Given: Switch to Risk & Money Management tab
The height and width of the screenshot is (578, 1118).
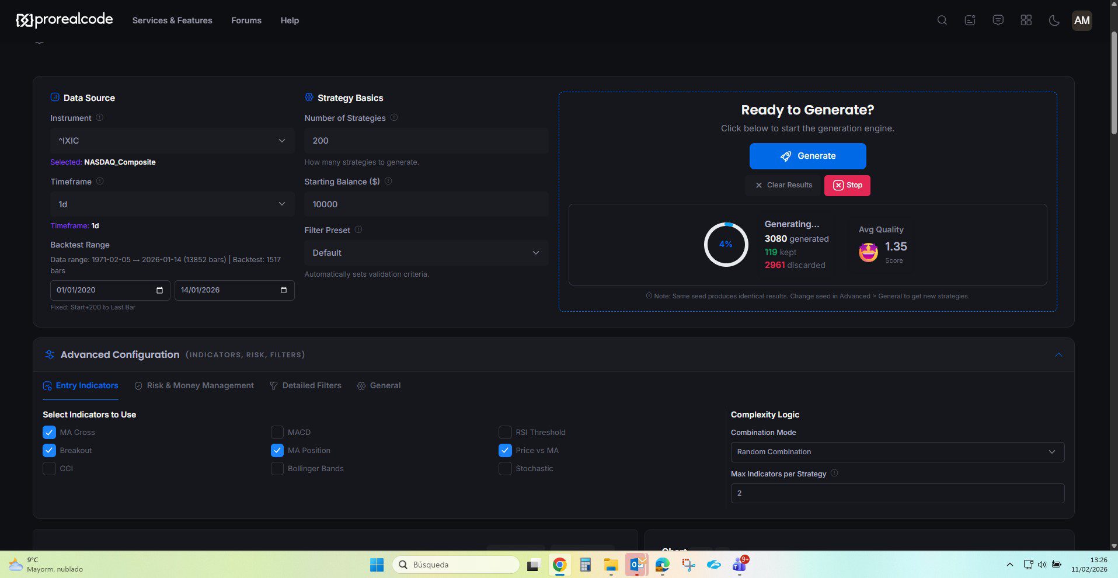Looking at the screenshot, I should 194,385.
